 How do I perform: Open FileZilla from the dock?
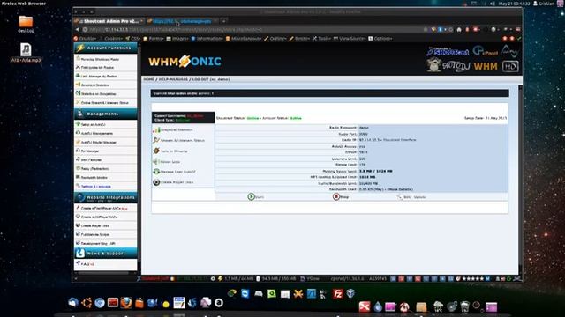tap(337, 294)
